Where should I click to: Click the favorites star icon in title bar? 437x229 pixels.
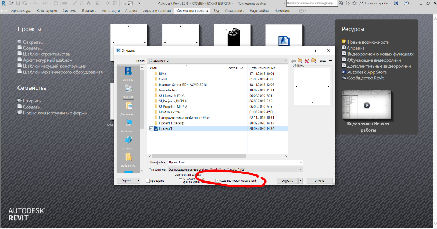point(355,3)
